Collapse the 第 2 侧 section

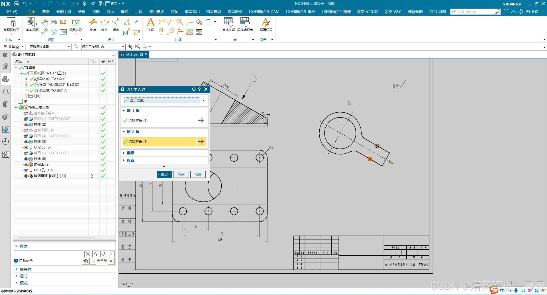(124, 132)
